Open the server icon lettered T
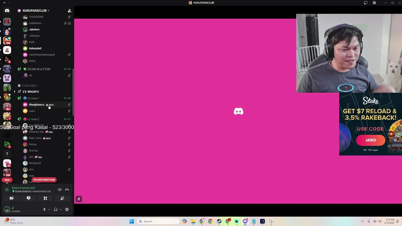 point(7,154)
